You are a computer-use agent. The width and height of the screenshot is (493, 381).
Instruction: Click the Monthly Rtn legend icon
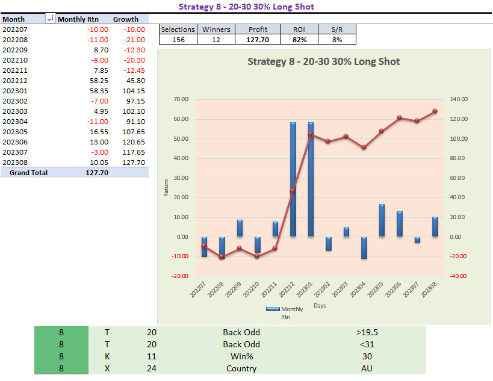coord(274,309)
